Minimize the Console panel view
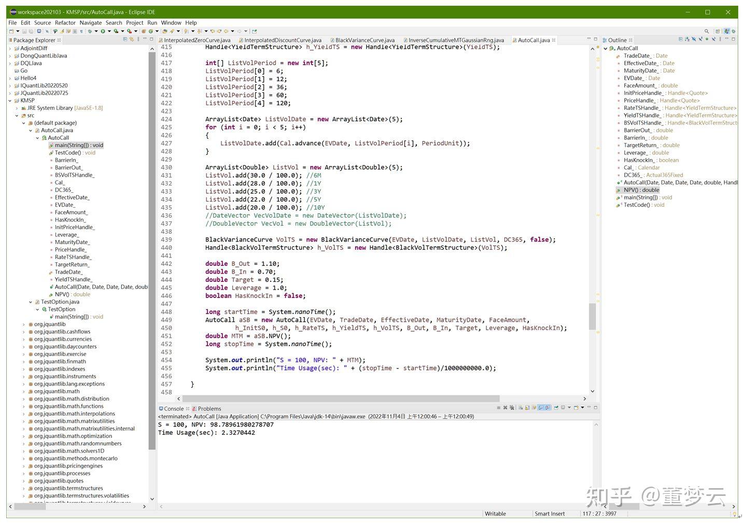The width and height of the screenshot is (745, 527). 588,408
